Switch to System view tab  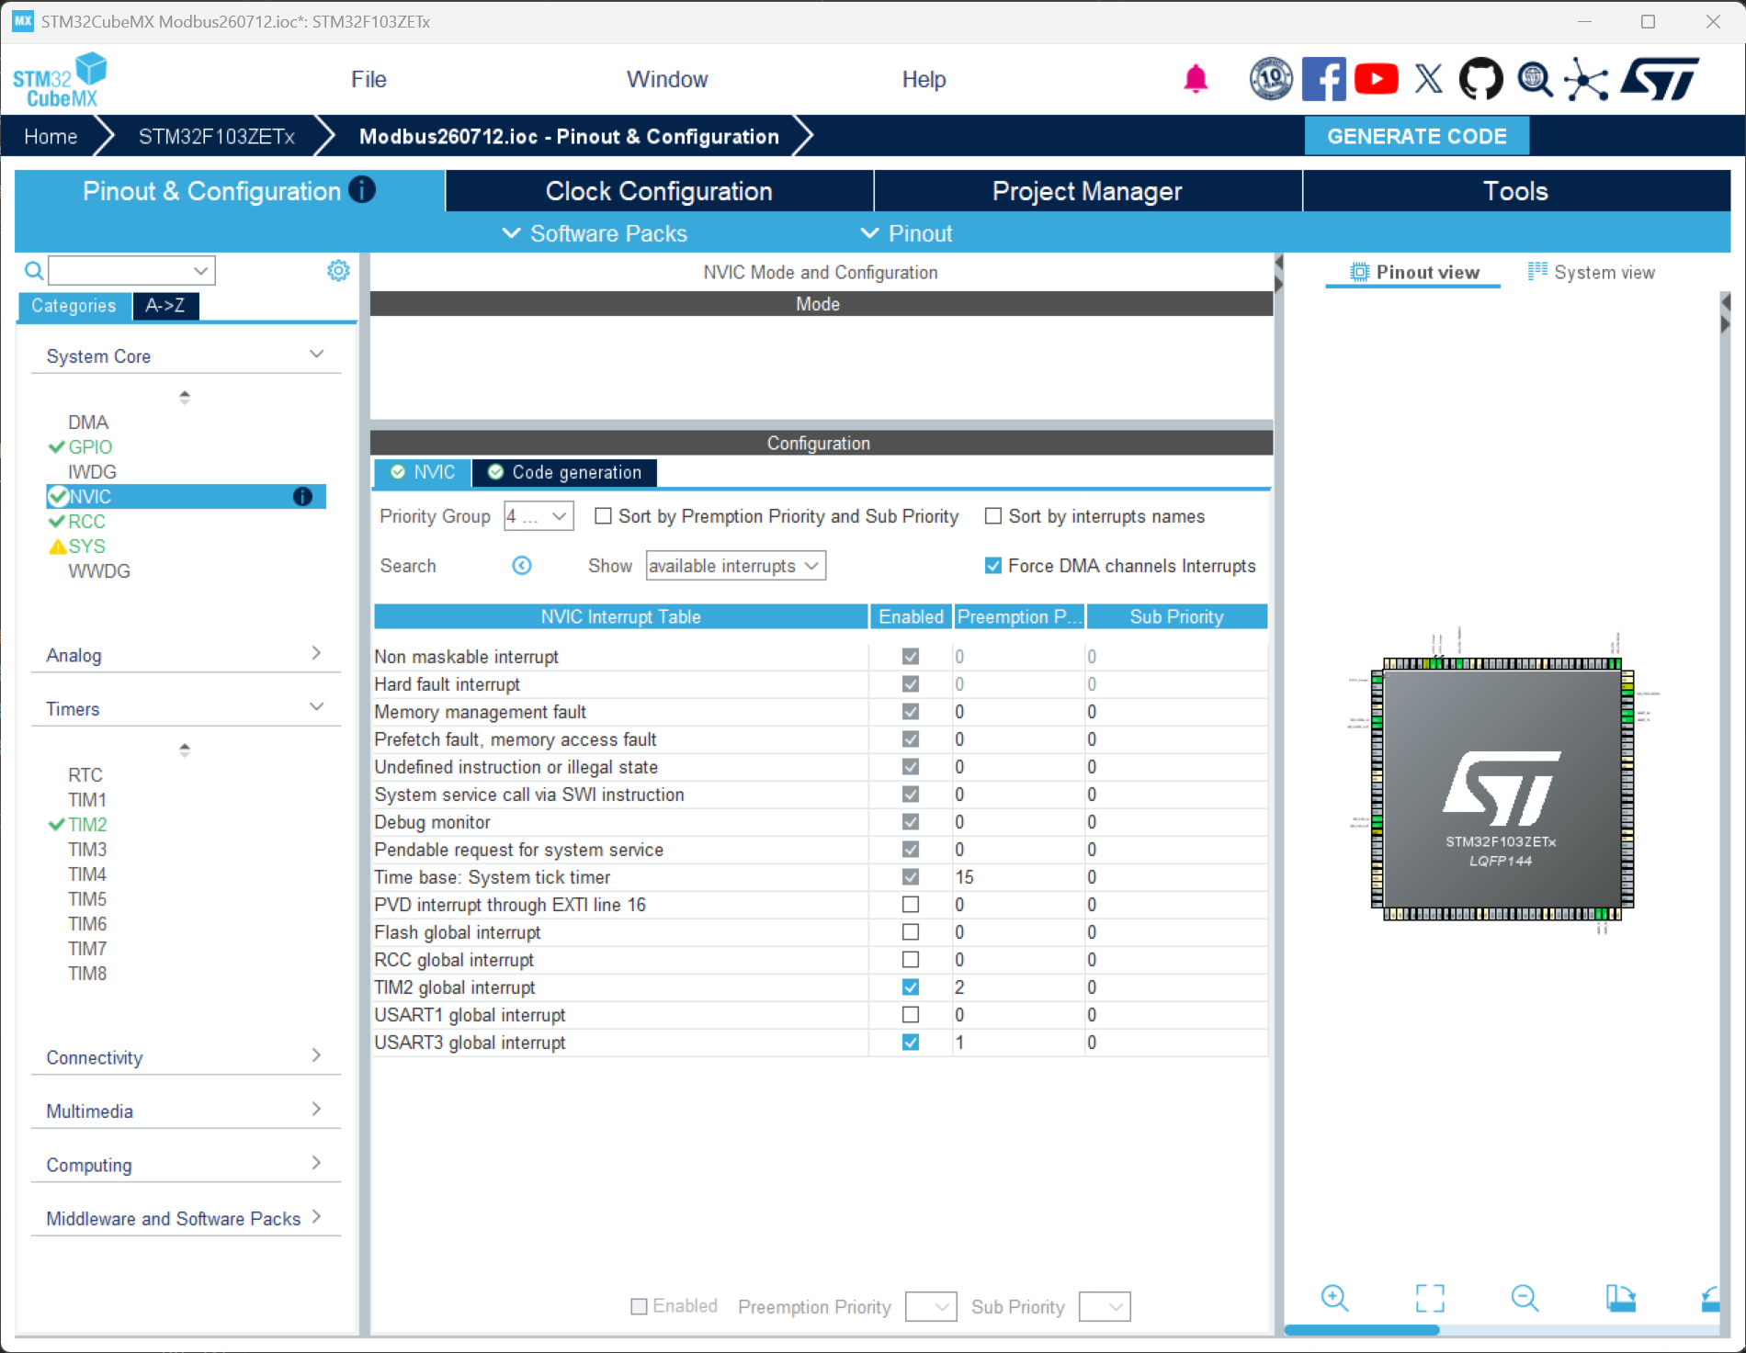[1591, 273]
